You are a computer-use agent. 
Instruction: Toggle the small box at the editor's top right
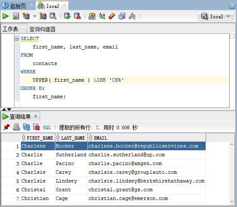232,36
